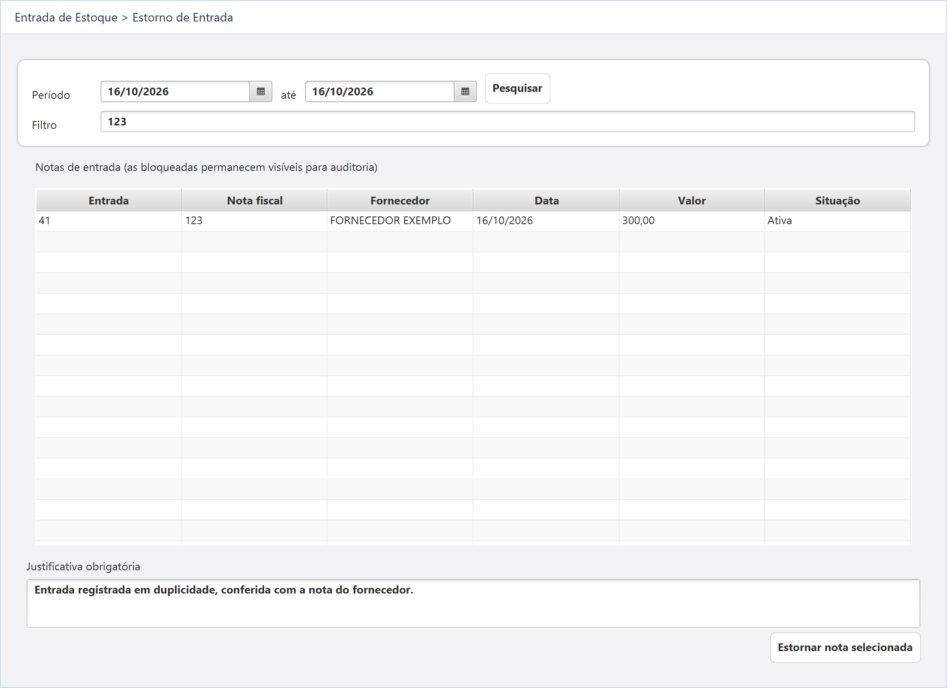The image size is (947, 688).
Task: Focus the start date field of Período
Action: (x=175, y=91)
